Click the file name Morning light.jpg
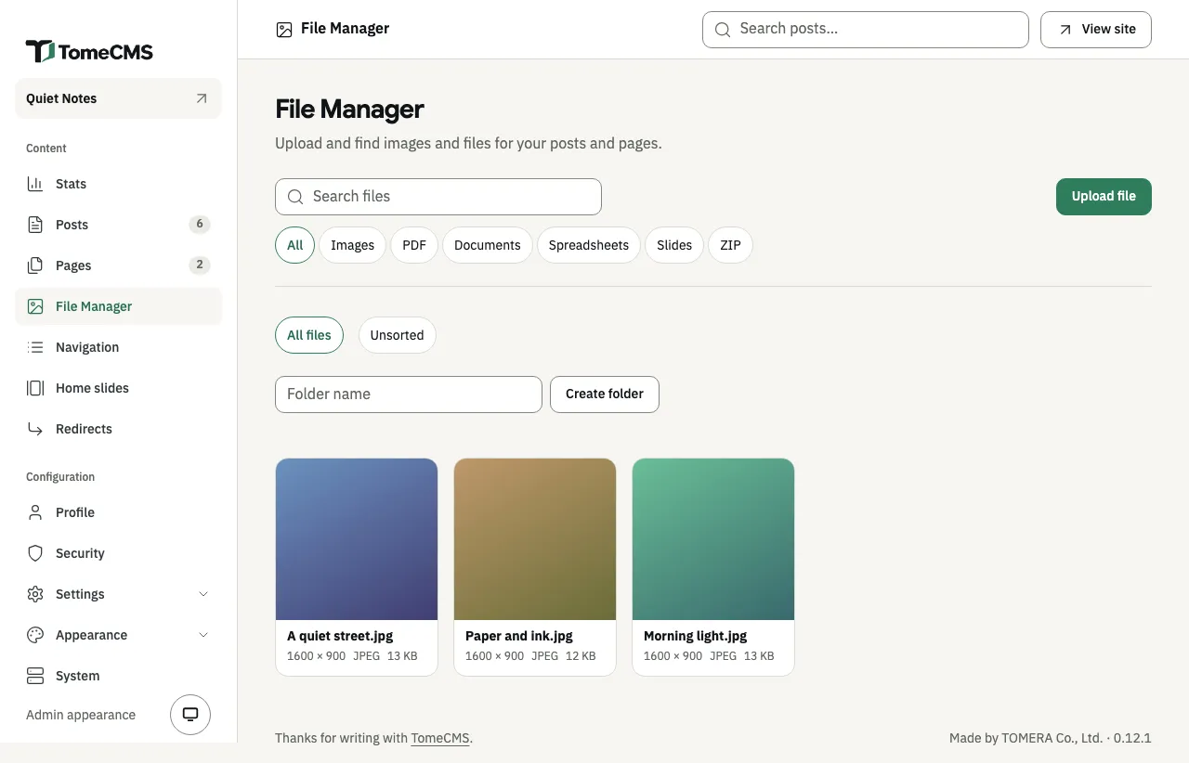This screenshot has height=763, width=1189. (x=696, y=636)
